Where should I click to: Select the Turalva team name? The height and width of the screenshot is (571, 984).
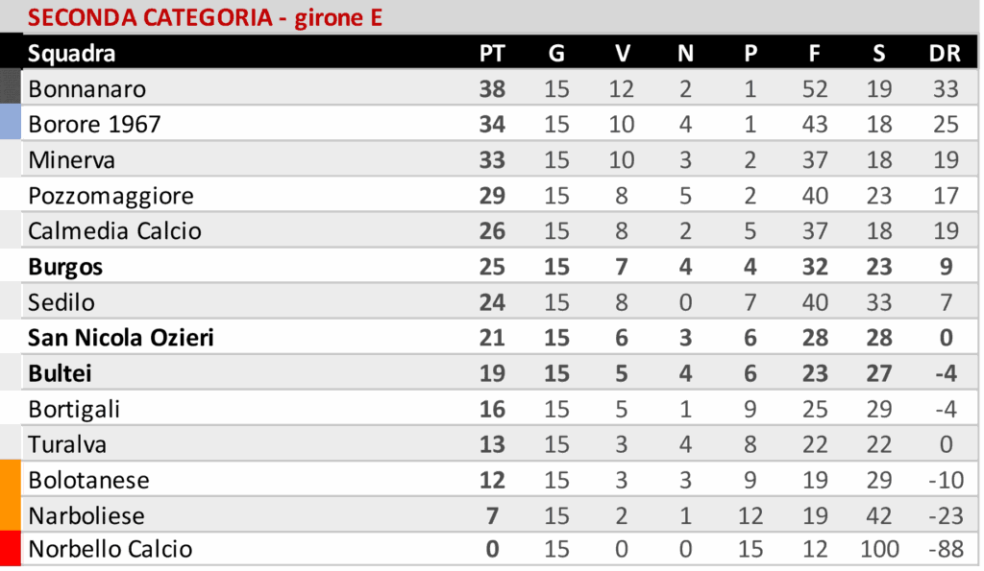67,444
